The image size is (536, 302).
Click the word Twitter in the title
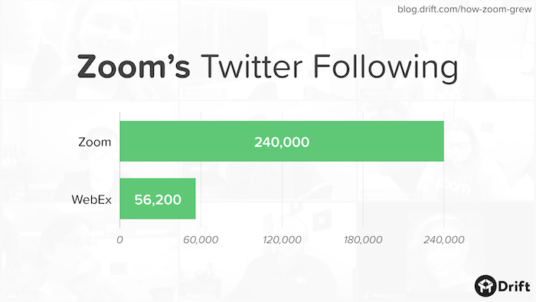click(x=251, y=67)
